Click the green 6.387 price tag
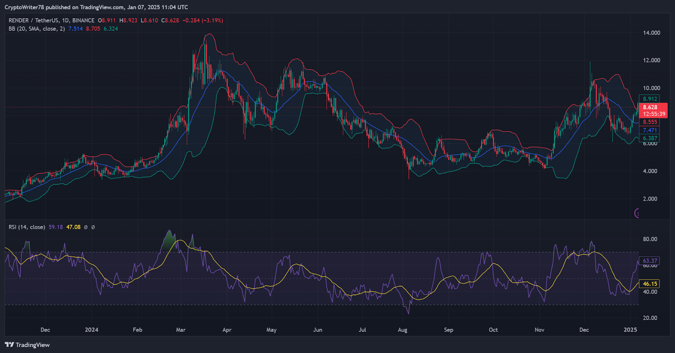 (x=650, y=138)
